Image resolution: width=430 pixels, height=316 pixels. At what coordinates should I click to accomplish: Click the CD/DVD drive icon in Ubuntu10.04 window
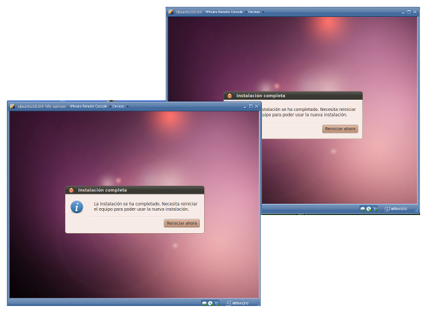pyautogui.click(x=369, y=209)
